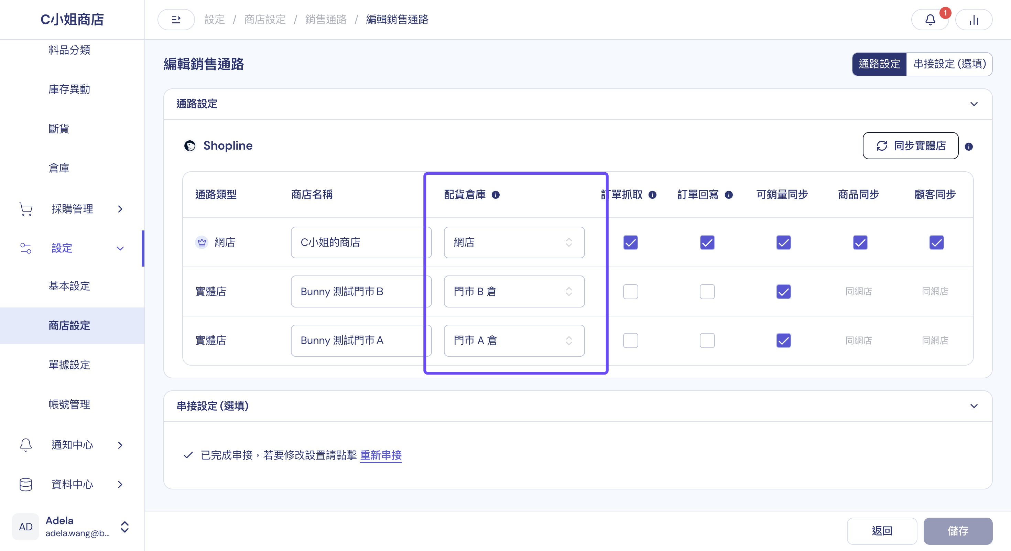Open 單據設定 in the sidebar
The image size is (1011, 551).
[x=69, y=365]
